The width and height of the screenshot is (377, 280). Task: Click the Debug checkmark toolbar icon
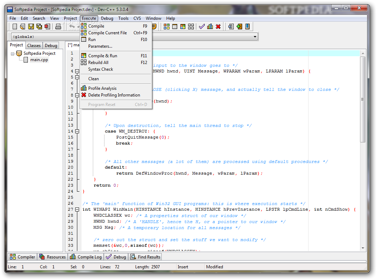(202, 27)
